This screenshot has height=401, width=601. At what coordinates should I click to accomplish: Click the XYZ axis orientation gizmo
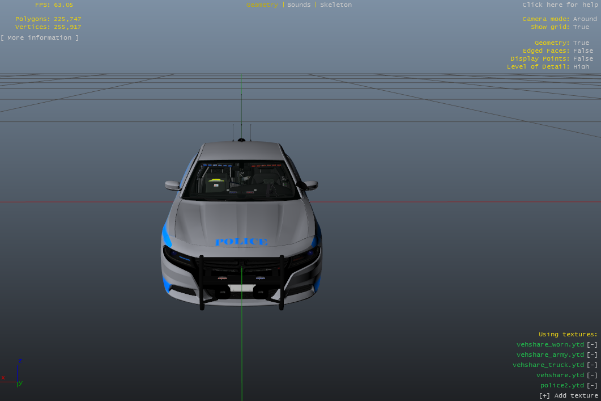tap(15, 372)
